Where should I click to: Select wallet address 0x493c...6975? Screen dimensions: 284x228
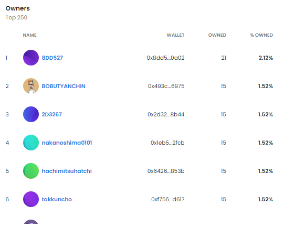pyautogui.click(x=166, y=86)
